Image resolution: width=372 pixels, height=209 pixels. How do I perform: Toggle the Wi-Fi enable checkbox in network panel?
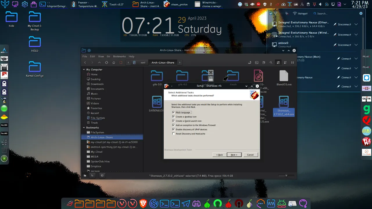tap(271, 13)
